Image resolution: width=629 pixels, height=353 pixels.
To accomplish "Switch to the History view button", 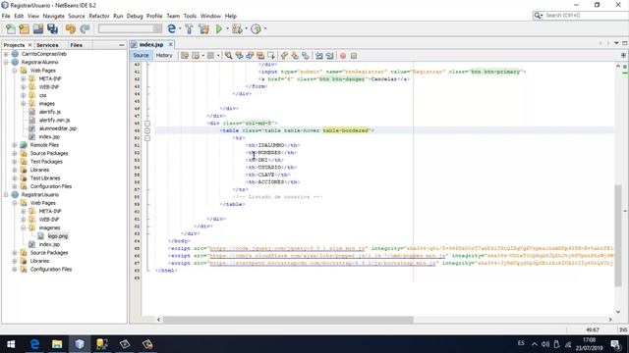I will pos(164,55).
